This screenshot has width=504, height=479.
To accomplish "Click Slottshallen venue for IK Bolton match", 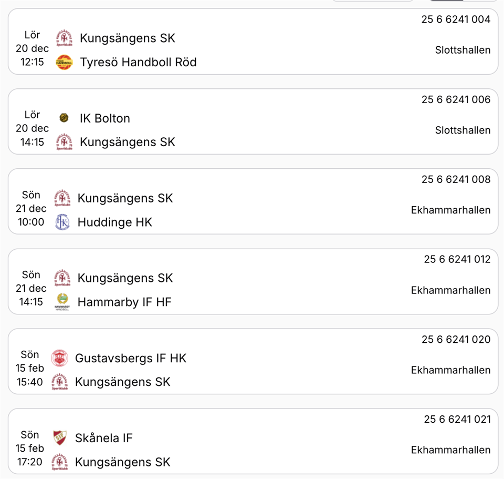I will (x=463, y=130).
